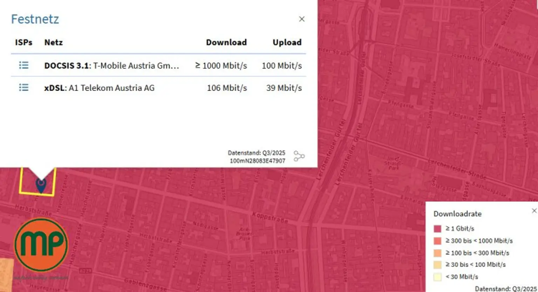
Task: Click the Upload column header
Action: [x=287, y=42]
